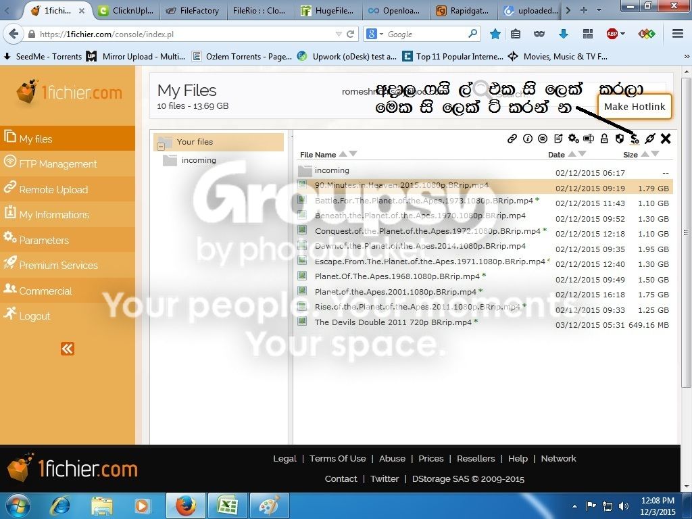Click the delete X icon in file toolbar

(666, 139)
